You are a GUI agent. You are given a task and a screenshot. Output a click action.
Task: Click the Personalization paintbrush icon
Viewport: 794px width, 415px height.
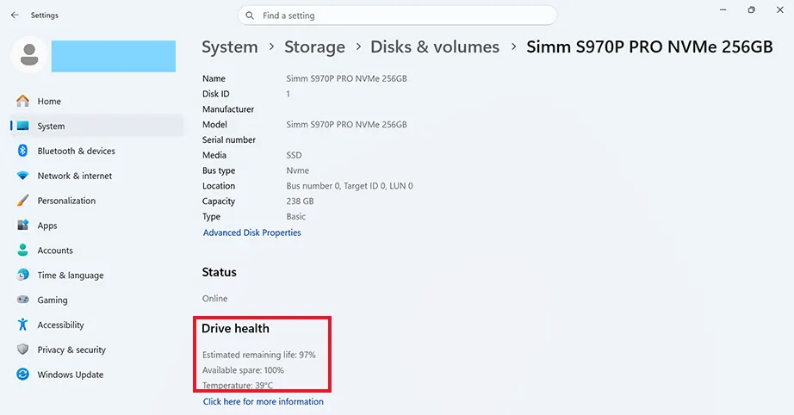tap(22, 201)
